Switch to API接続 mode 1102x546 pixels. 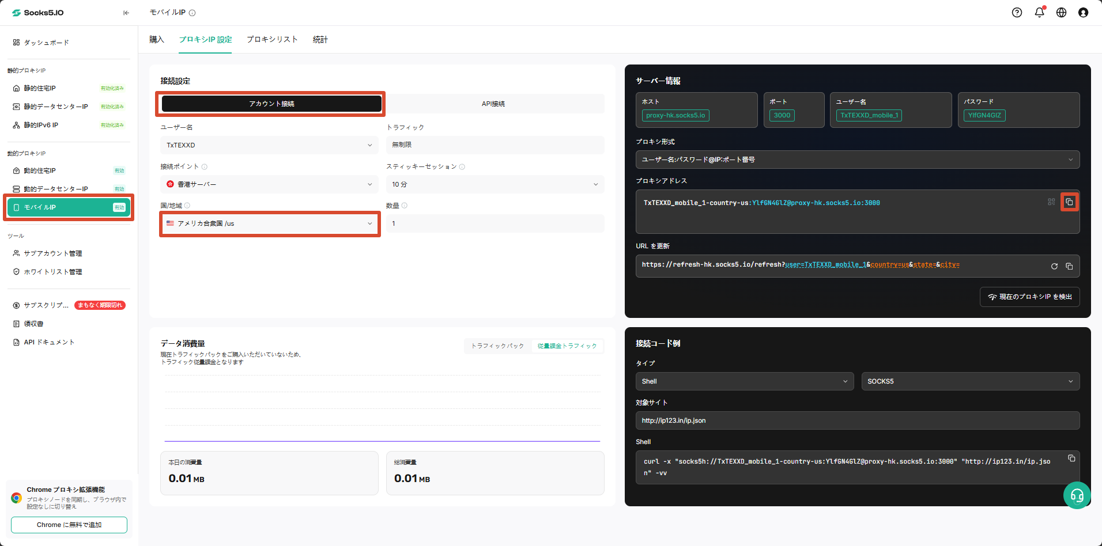tap(493, 104)
